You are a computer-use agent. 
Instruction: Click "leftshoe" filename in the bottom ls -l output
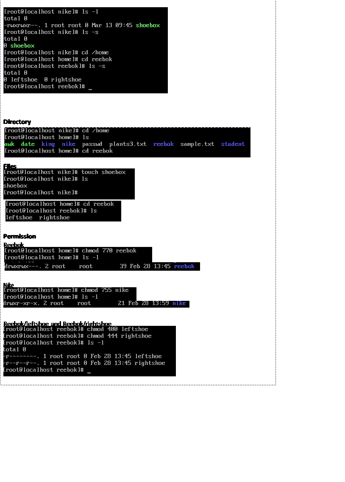(148, 356)
